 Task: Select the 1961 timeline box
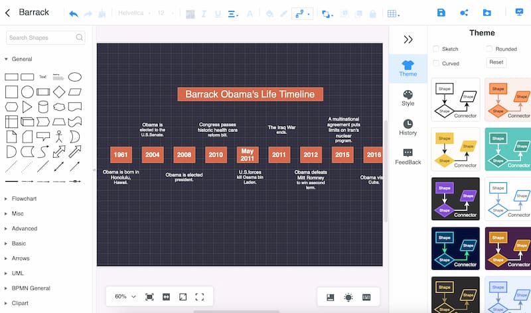121,155
